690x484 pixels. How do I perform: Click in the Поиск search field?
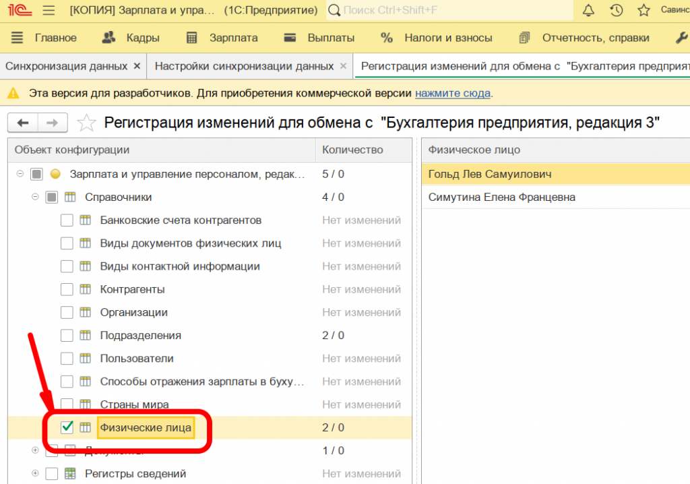tap(449, 9)
